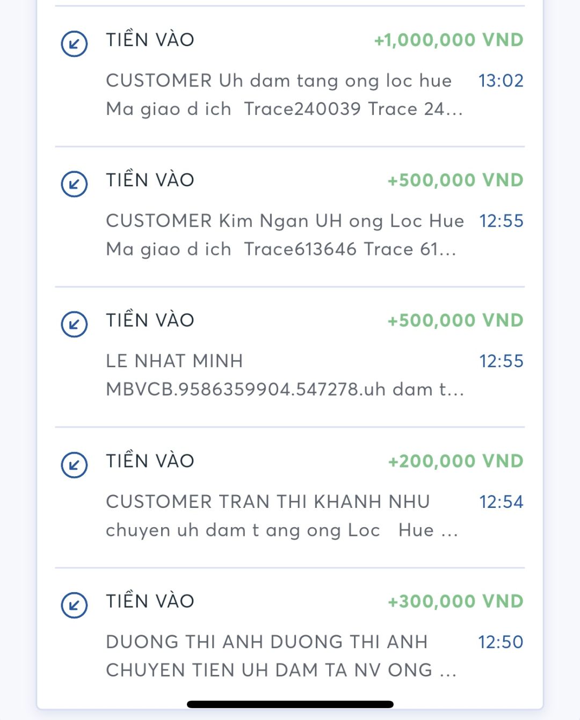Tap the 12:54 timestamp
The image size is (580, 720).
tap(501, 501)
